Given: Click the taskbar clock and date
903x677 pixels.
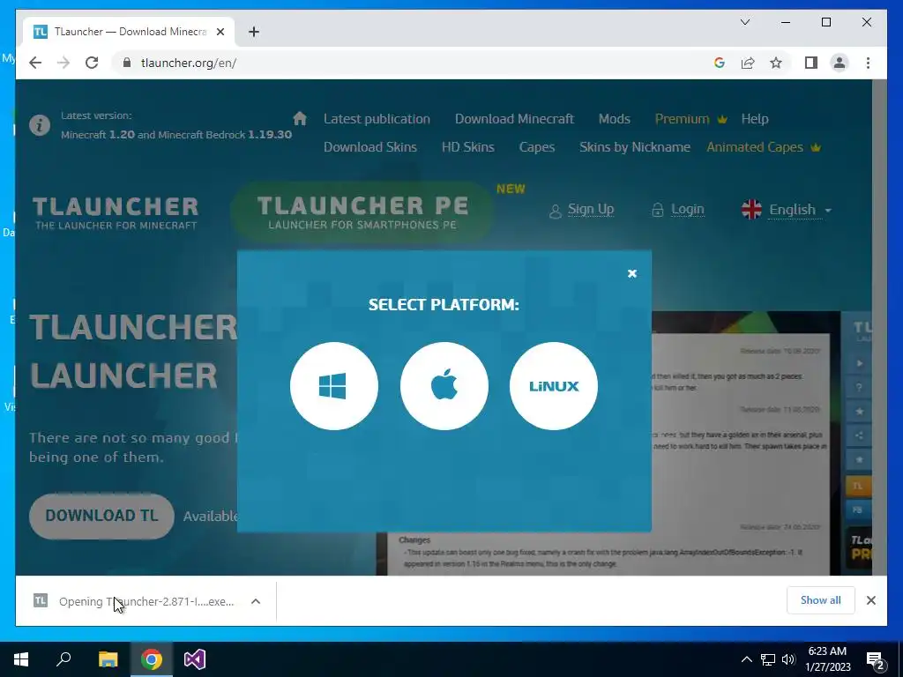Looking at the screenshot, I should pyautogui.click(x=828, y=659).
